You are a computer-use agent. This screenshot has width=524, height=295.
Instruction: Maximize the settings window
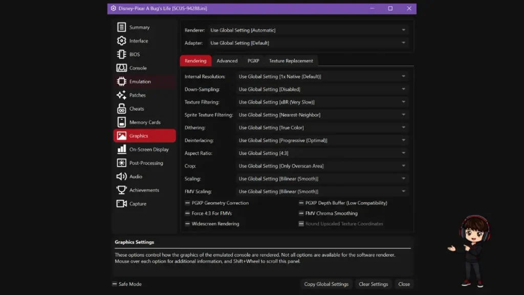[x=390, y=8]
